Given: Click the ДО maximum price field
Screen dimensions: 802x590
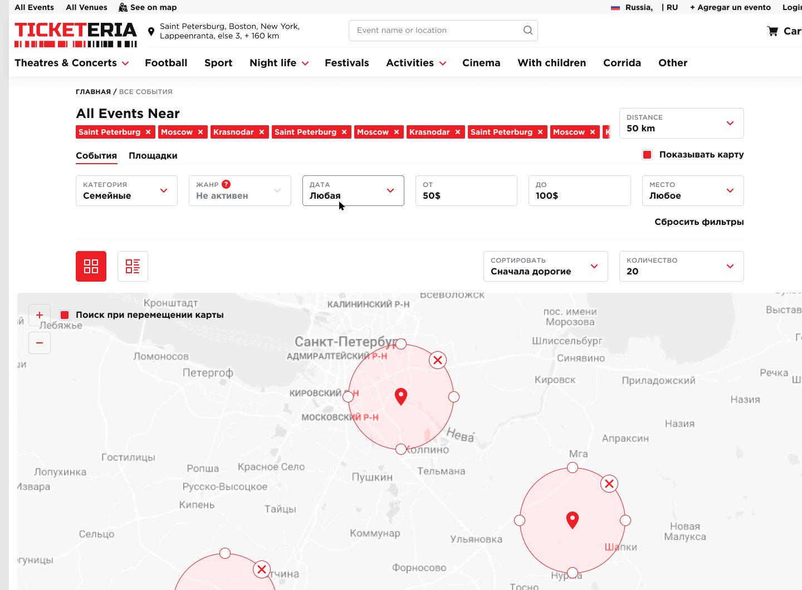Looking at the screenshot, I should coord(579,190).
